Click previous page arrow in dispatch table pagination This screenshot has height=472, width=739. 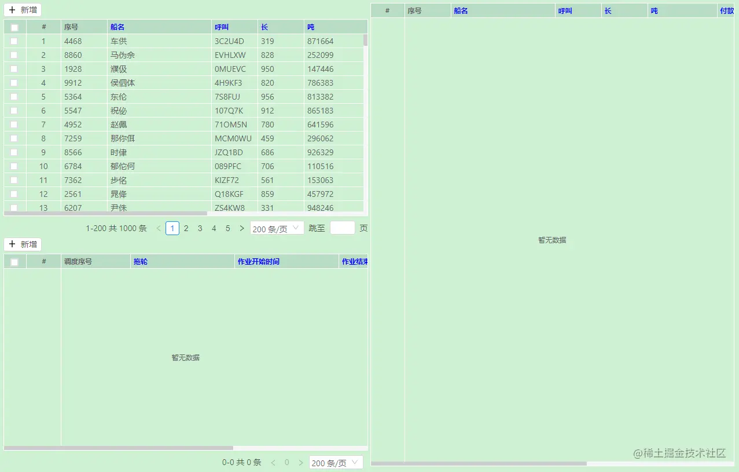coord(273,463)
